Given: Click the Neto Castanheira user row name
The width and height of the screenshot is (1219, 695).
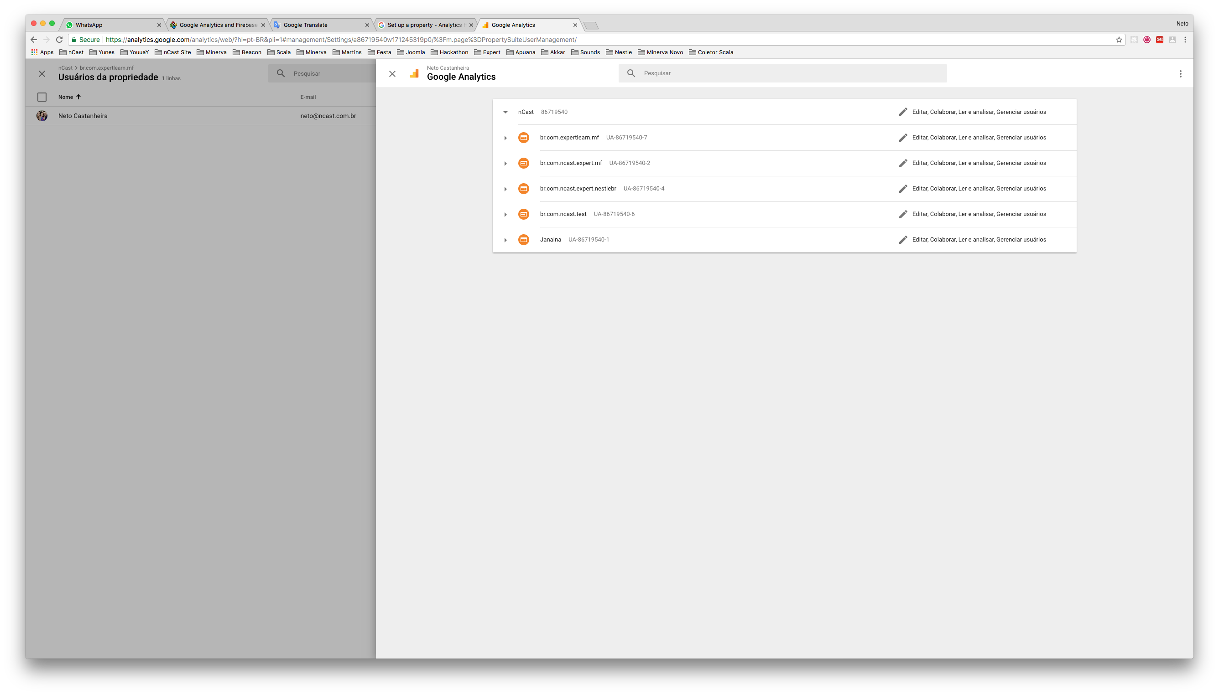Looking at the screenshot, I should point(83,115).
